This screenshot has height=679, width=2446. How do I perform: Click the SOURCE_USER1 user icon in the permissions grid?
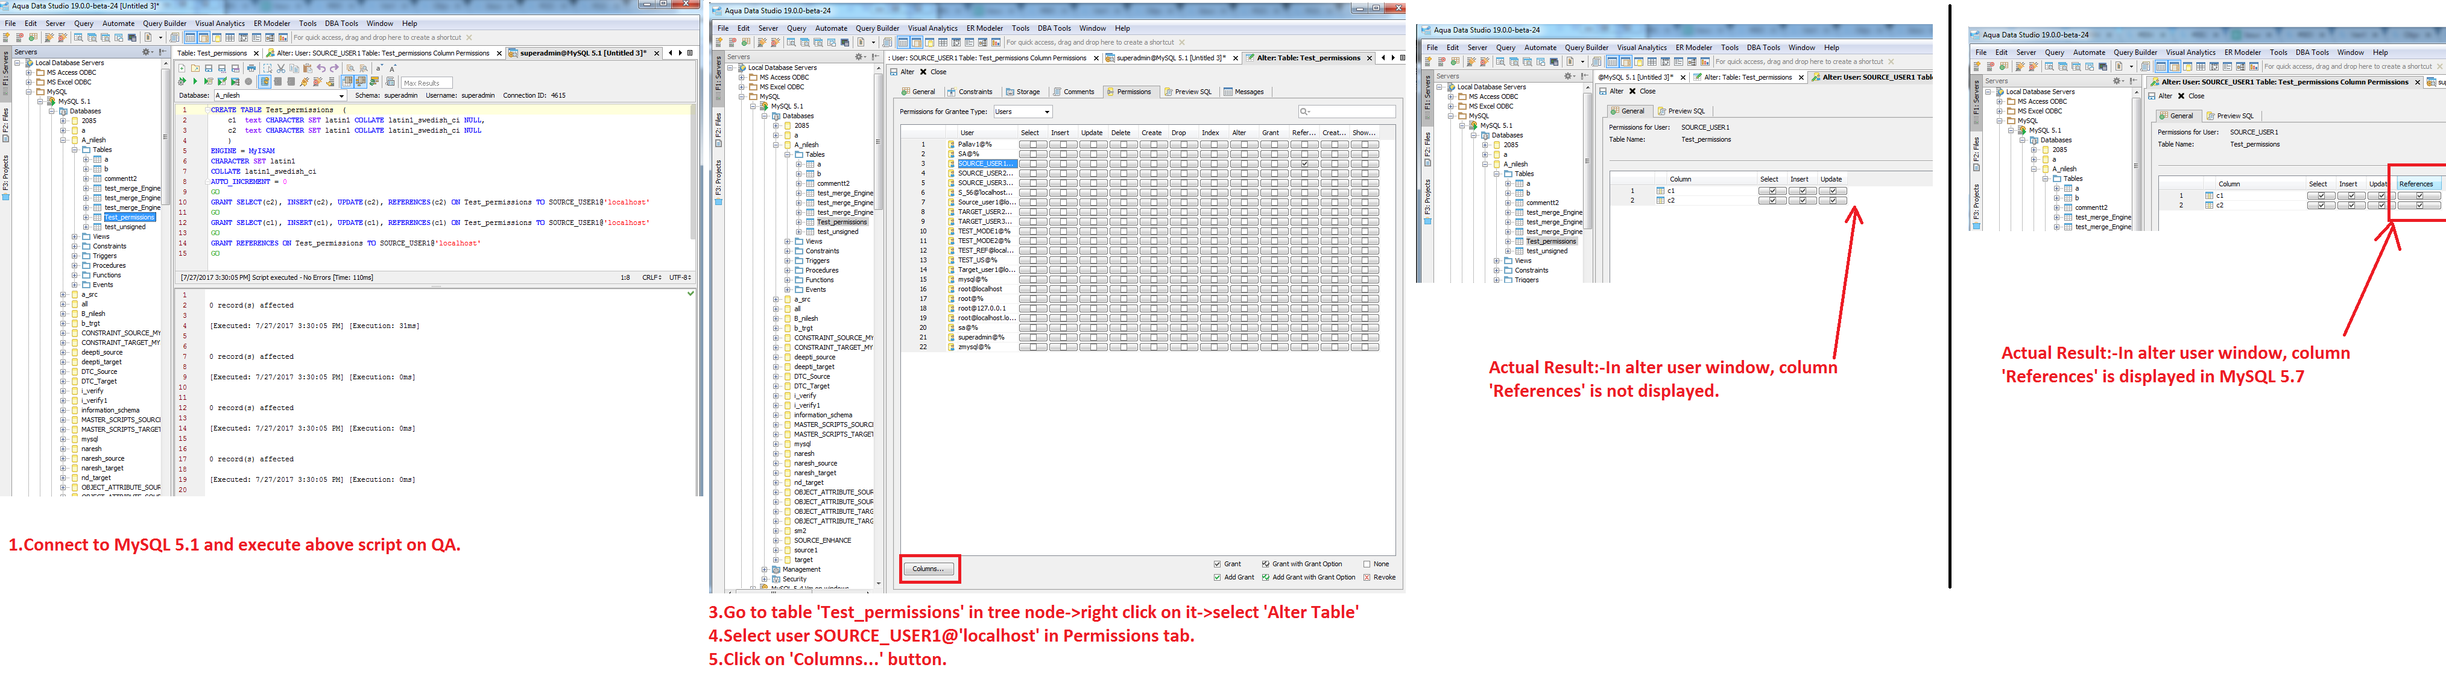952,164
